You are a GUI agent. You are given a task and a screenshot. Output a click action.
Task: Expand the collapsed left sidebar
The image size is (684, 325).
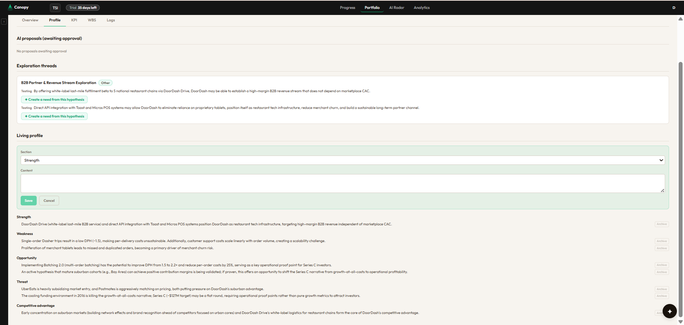4,22
